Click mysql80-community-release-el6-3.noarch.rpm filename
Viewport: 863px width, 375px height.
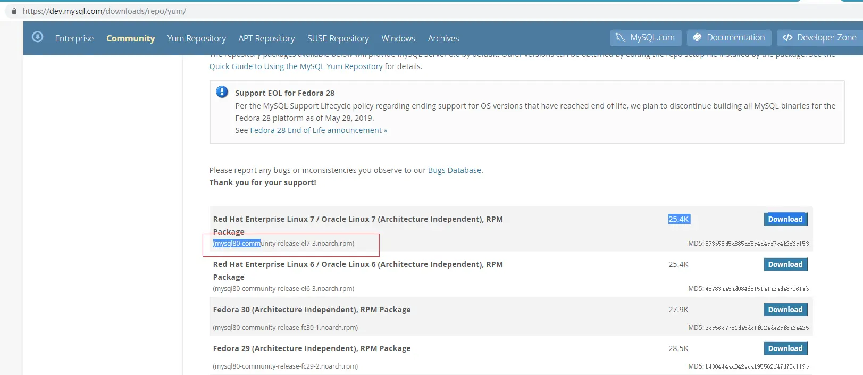[283, 289]
